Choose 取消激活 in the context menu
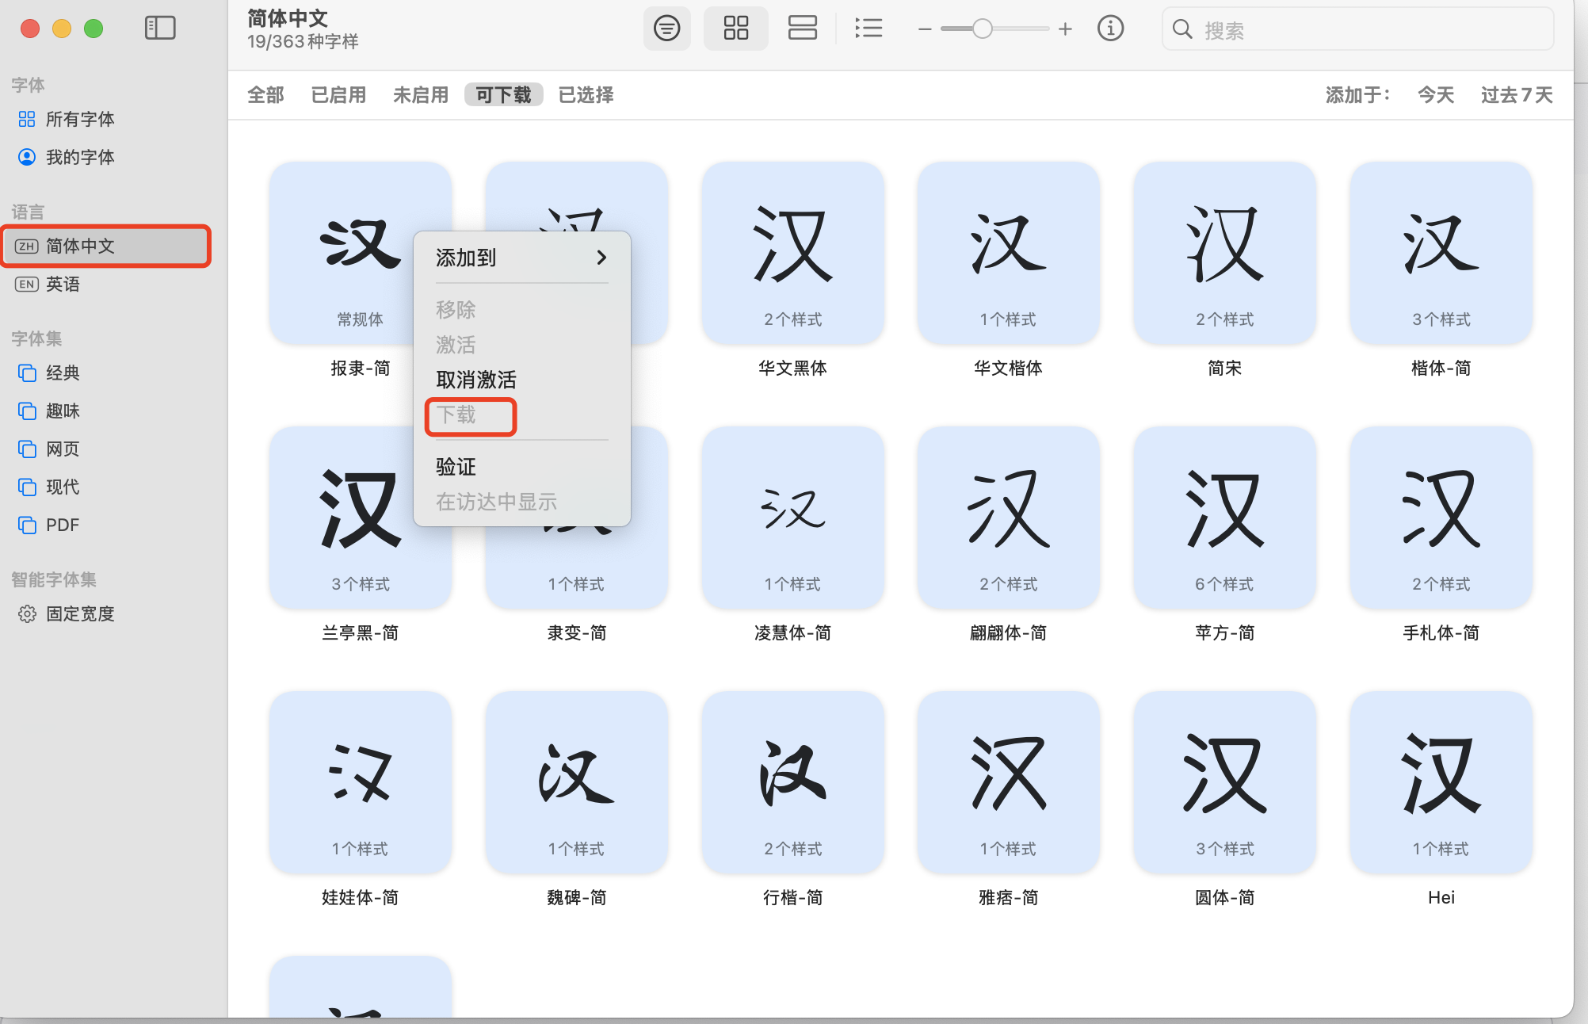Viewport: 1588px width, 1024px height. 475,380
